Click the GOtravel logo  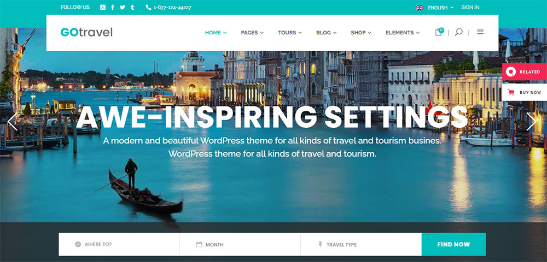86,32
